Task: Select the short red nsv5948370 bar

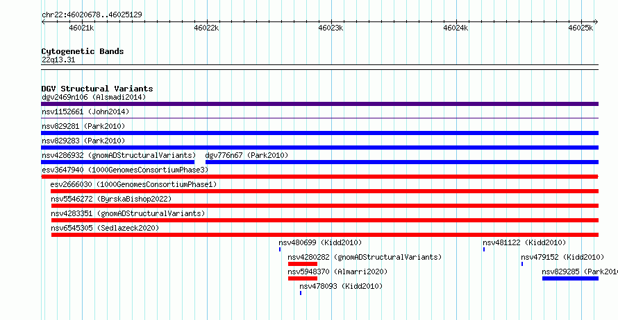Action: tap(303, 278)
